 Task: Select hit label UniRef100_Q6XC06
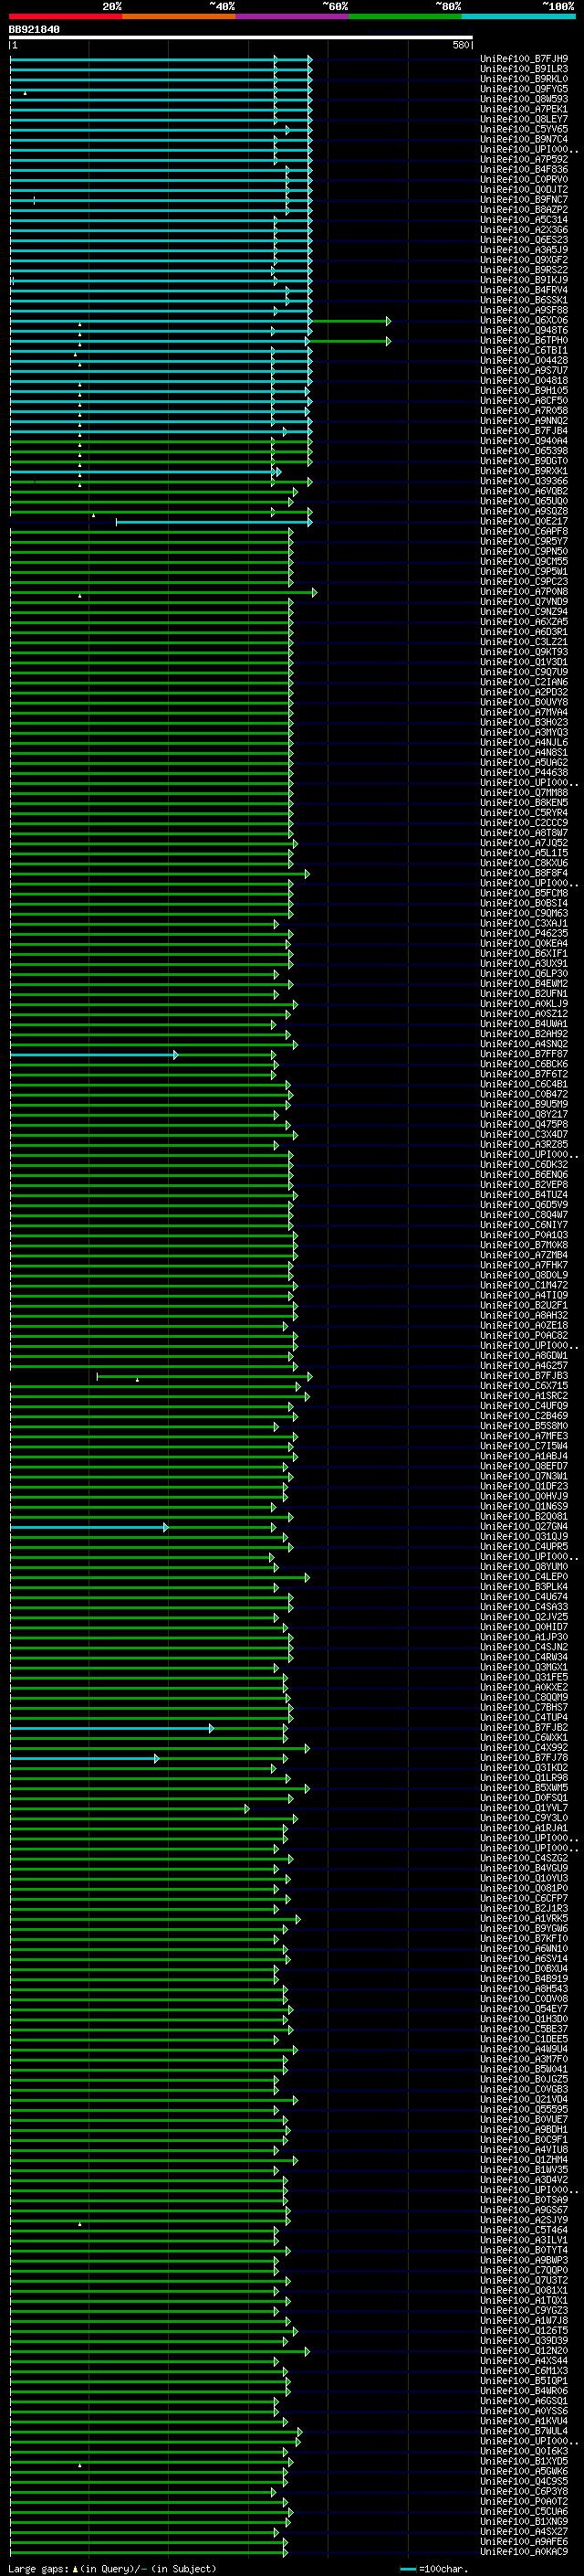pyautogui.click(x=524, y=320)
